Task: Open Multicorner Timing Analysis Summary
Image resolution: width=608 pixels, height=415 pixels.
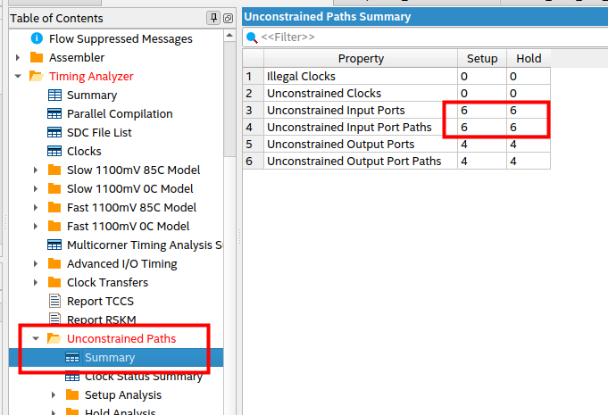Action: coord(145,245)
